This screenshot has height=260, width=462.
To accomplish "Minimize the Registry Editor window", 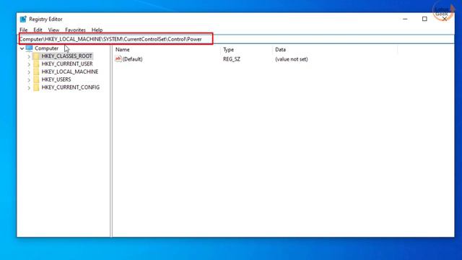I will 405,19.
